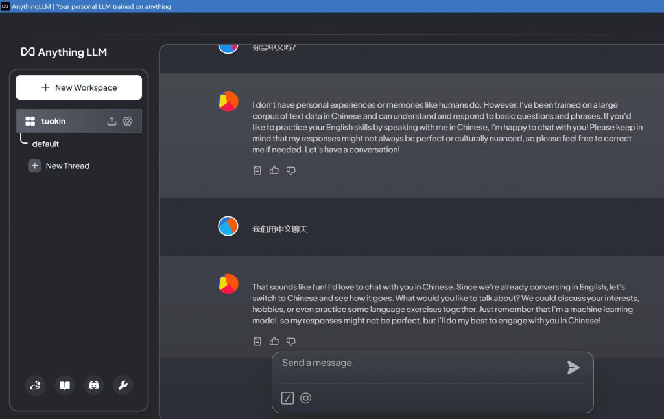Thumbs up the first visible AI response
Viewport: 664px width, 419px height.
coord(274,170)
